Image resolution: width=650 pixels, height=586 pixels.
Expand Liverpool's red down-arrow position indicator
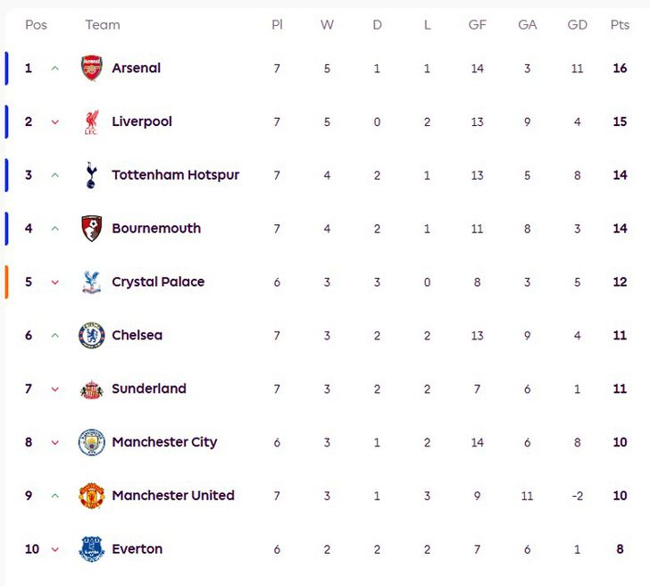(55, 121)
